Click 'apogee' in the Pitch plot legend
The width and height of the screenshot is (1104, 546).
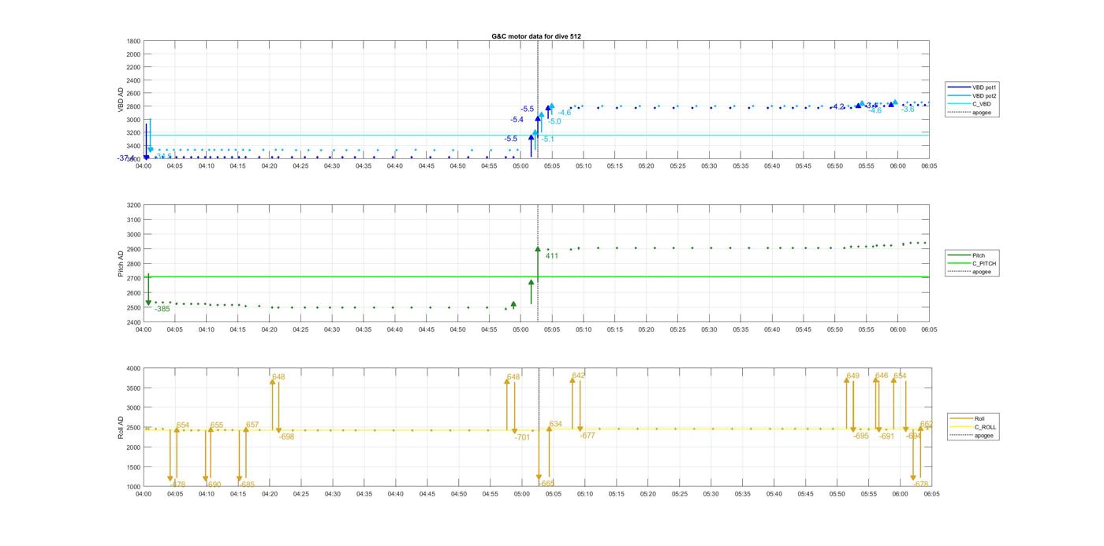pyautogui.click(x=982, y=272)
